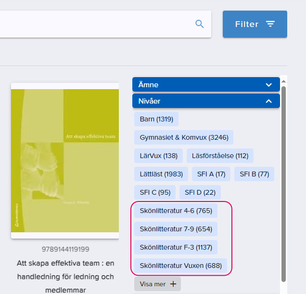The image size is (306, 294).
Task: Open the Filter button
Action: click(x=255, y=24)
